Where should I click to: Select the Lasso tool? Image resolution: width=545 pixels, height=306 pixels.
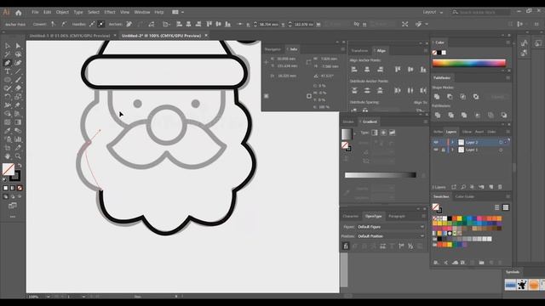pos(18,54)
